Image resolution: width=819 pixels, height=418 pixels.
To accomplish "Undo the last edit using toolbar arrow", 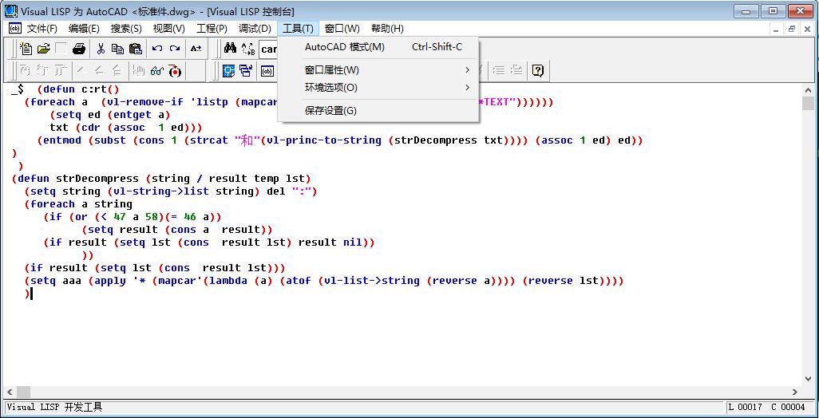I will coord(157,49).
